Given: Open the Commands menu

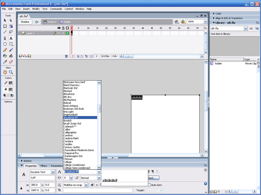Looking at the screenshot, I should [56, 9].
